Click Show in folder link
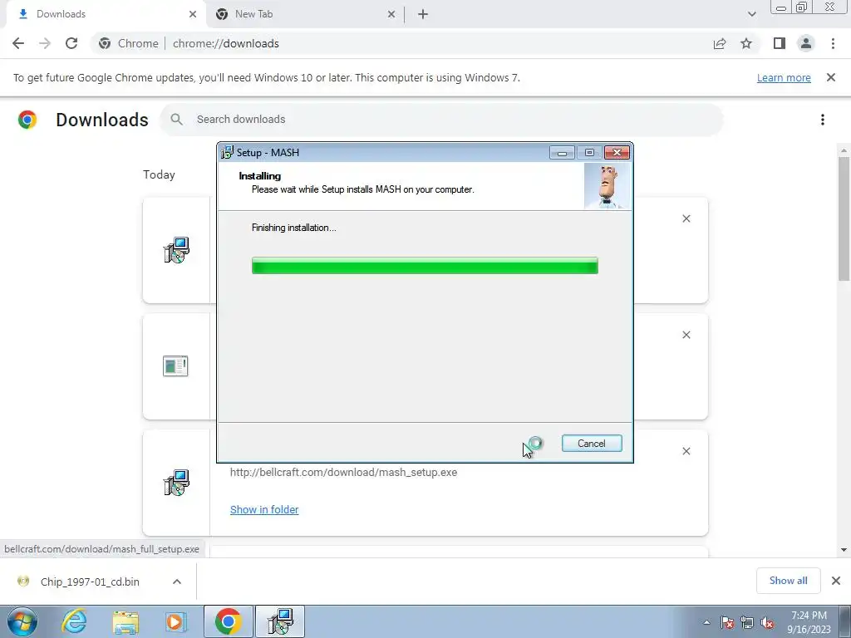The image size is (851, 638). (x=264, y=509)
